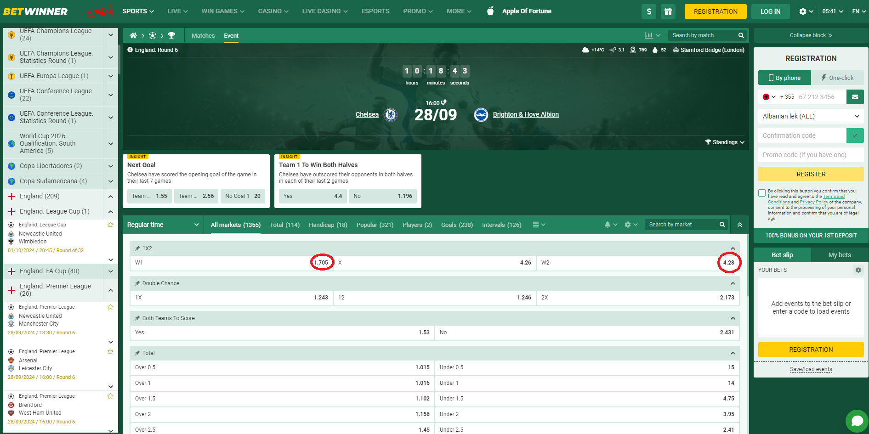Select the Goals (238) markets tab

(457, 225)
